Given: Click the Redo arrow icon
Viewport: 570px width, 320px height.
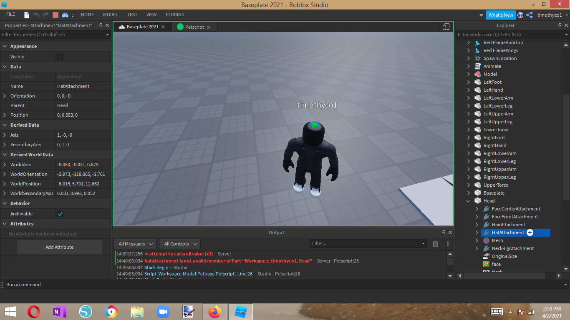Looking at the screenshot, I should tap(46, 15).
